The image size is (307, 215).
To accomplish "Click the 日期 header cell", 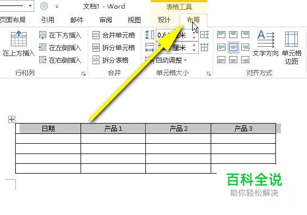I will click(x=48, y=128).
